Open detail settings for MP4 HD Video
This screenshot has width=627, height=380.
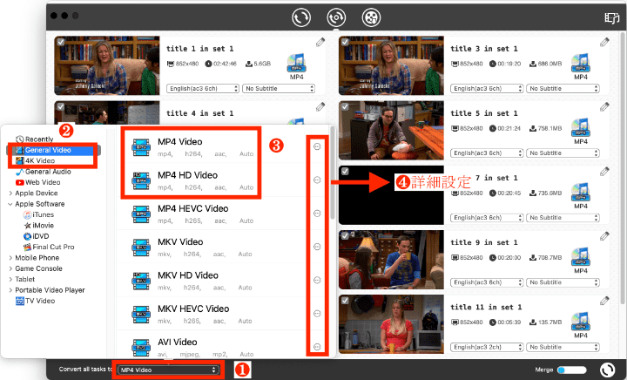pos(317,180)
